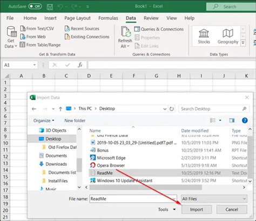Select Opera Browser shortcut
The width and height of the screenshot is (256, 221).
pyautogui.click(x=107, y=165)
